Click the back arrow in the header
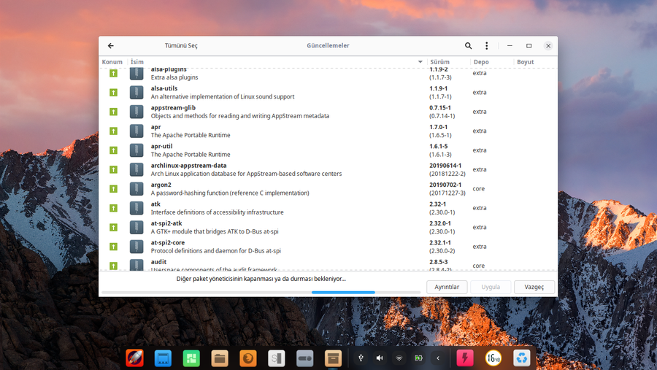The width and height of the screenshot is (657, 370). [111, 46]
